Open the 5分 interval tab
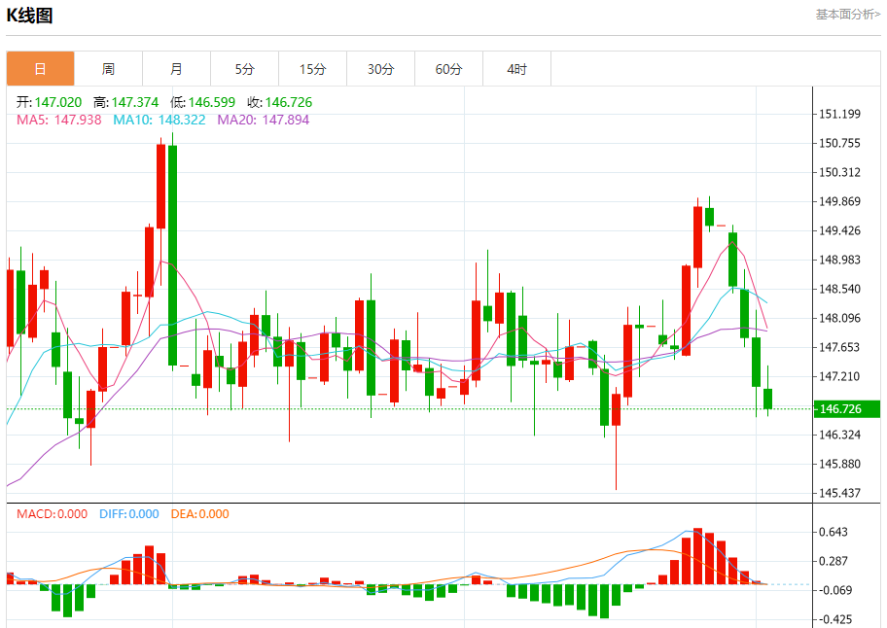This screenshot has height=628, width=887. point(244,69)
